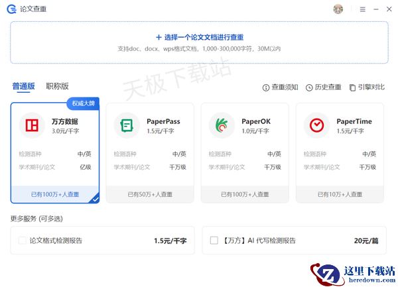Open the 引擎对比 comparison link
The height and width of the screenshot is (287, 398).
(x=371, y=87)
